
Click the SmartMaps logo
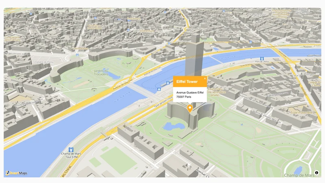[16, 173]
